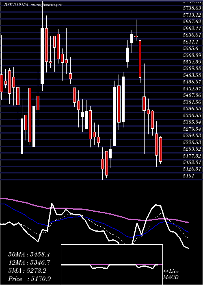The image size is (203, 285).
Task: Click the 50MA : 5458.4 readout
Action: (29, 254)
